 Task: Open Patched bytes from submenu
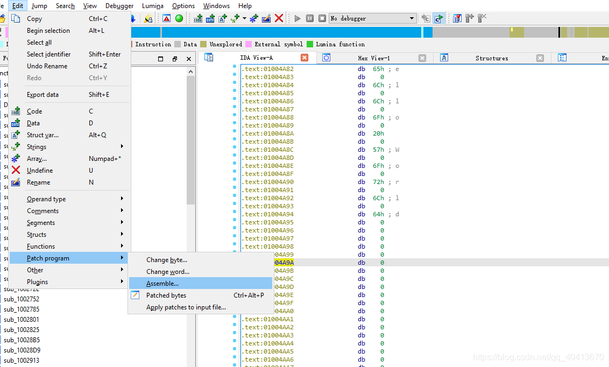point(201,295)
